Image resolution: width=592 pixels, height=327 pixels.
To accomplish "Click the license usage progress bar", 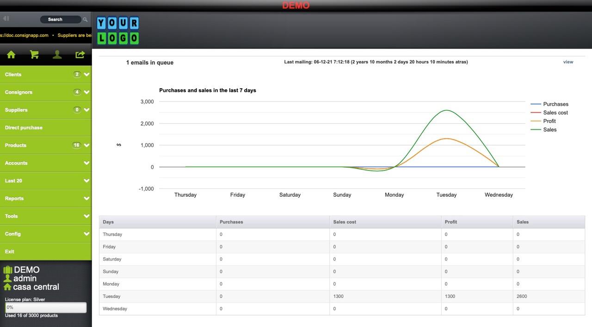I will tap(46, 308).
